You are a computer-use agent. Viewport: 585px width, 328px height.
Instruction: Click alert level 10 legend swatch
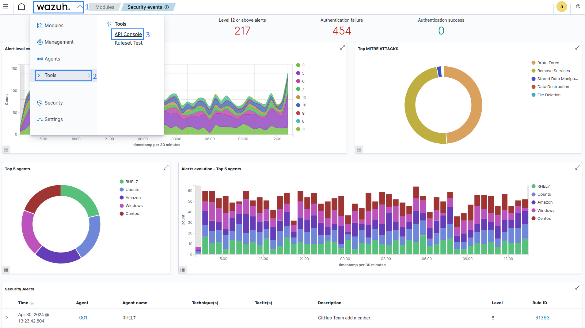coord(298,105)
